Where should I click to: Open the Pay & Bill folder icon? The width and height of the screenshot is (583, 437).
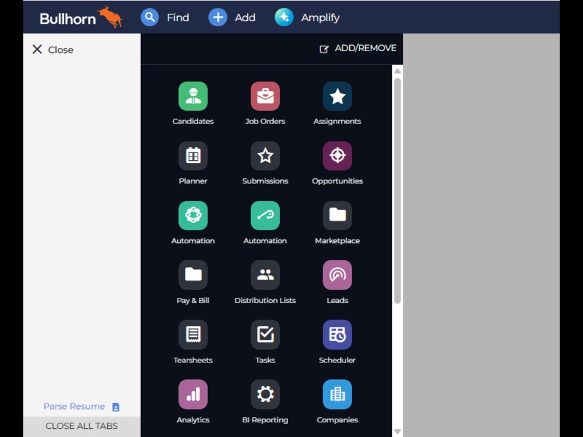(x=193, y=275)
